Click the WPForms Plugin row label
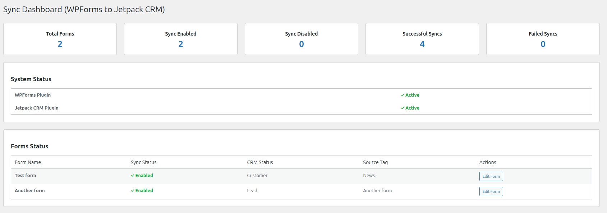Viewport: 607px width, 213px height. click(x=33, y=95)
